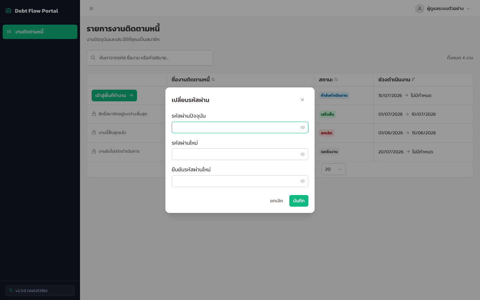Click lock icon beside งานนี้สิ้นสุดแล้ว

(94, 132)
